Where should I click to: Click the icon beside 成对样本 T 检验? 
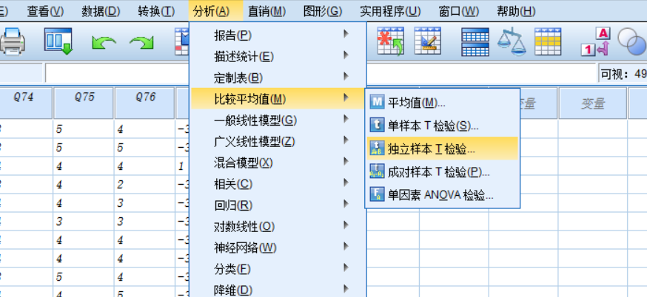(x=377, y=171)
